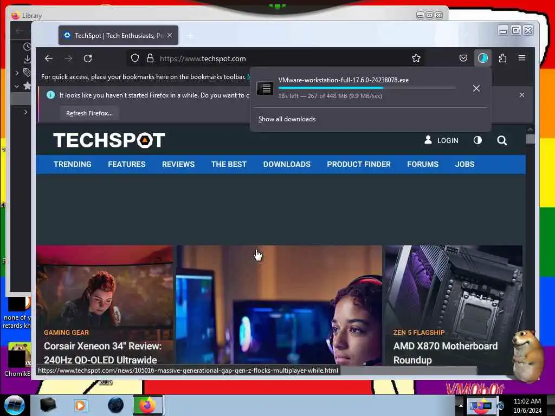Click the VMware installer file icon
This screenshot has width=555, height=416.
point(264,88)
